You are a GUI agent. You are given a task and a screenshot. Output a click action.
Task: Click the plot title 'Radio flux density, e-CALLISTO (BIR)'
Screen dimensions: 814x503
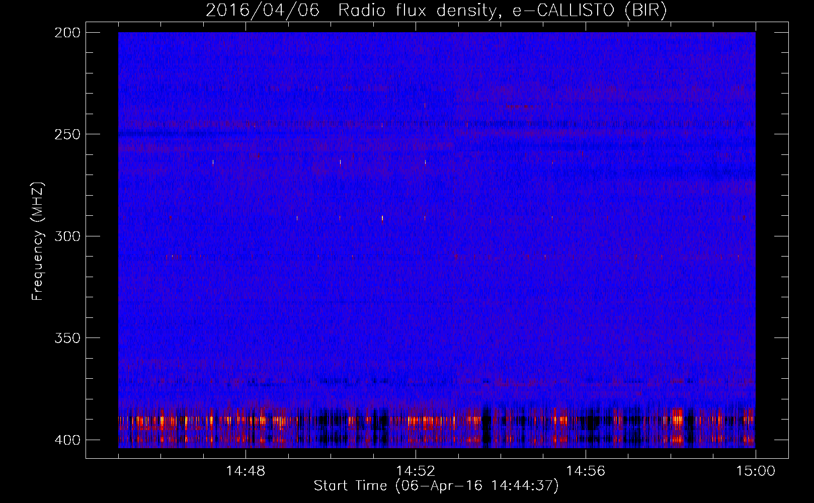502,11
